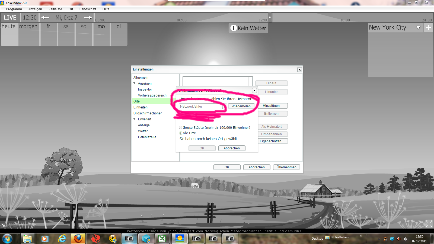Open the Landschaft menu
The height and width of the screenshot is (244, 434).
88,9
